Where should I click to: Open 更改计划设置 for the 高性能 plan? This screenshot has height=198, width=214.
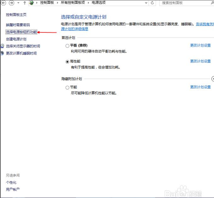click(200, 61)
